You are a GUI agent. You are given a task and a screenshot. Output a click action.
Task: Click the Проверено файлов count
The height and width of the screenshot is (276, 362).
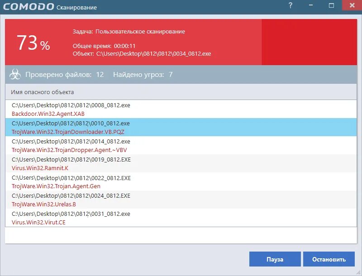(x=64, y=75)
